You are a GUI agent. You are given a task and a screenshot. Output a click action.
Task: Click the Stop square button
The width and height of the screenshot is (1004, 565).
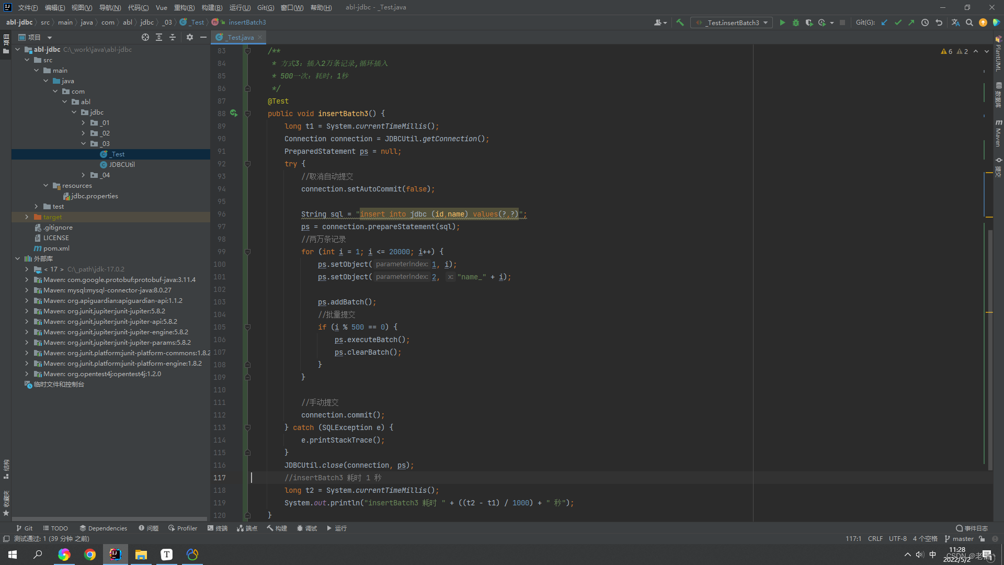tap(842, 22)
